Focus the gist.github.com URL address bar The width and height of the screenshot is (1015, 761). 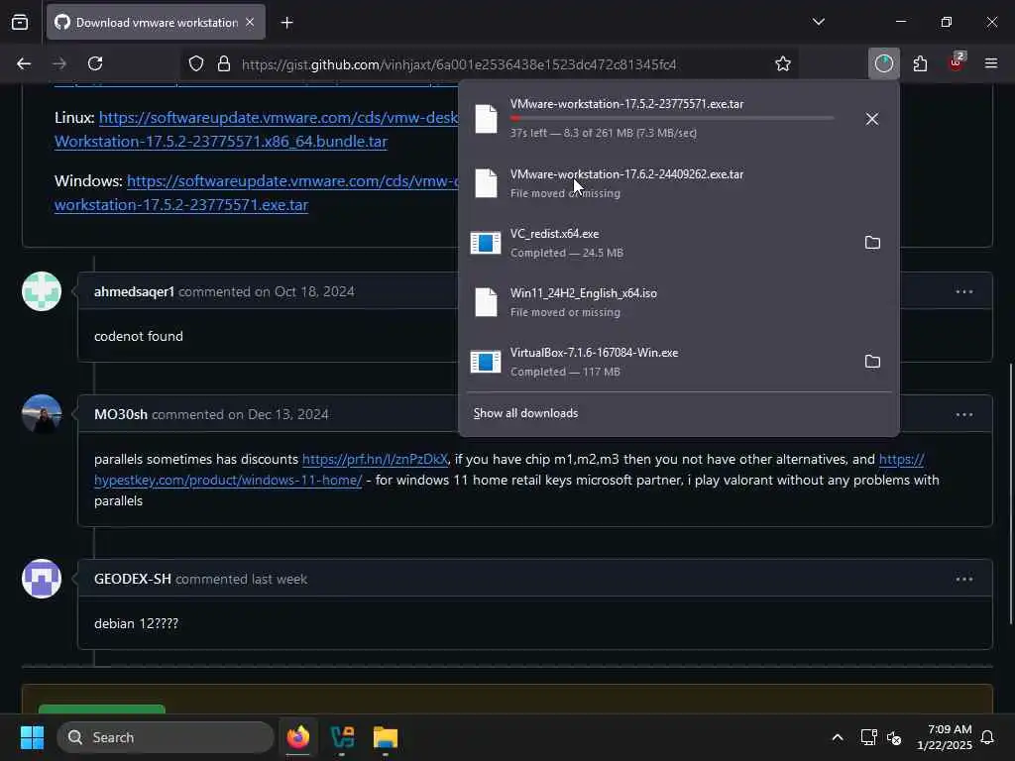(x=459, y=64)
